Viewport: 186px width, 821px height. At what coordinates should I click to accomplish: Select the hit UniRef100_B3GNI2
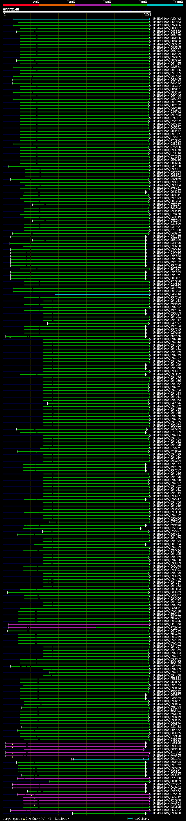pos(167,83)
